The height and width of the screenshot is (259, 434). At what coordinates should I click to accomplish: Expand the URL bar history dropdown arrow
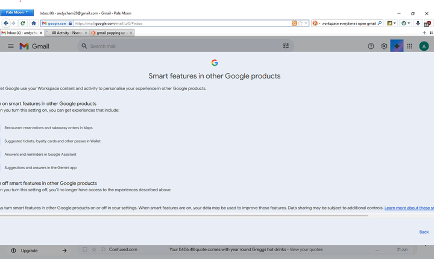306,24
